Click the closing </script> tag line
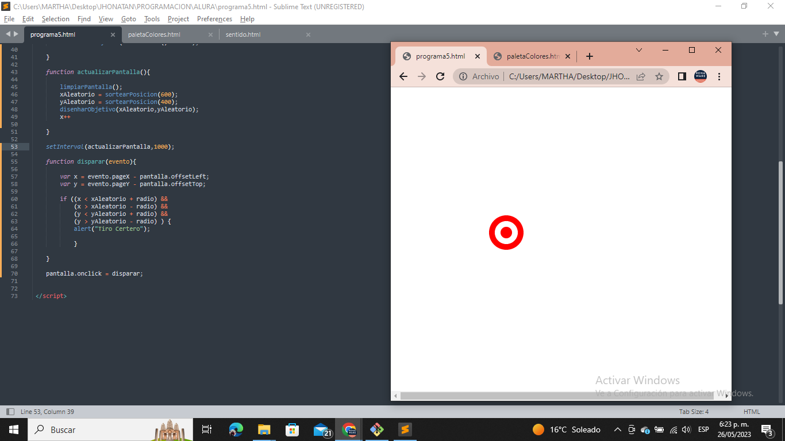785x441 pixels. [x=51, y=296]
